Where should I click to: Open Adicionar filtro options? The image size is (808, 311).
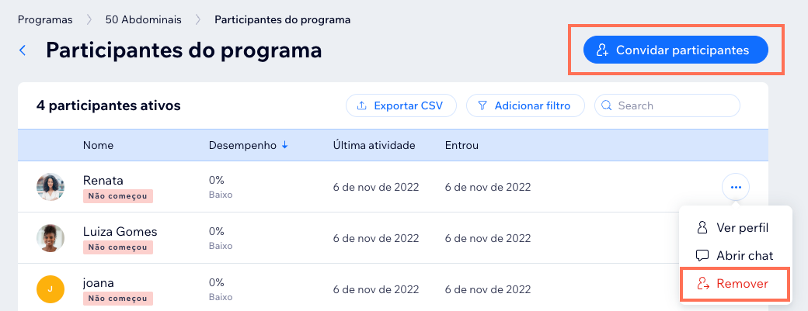pyautogui.click(x=526, y=105)
